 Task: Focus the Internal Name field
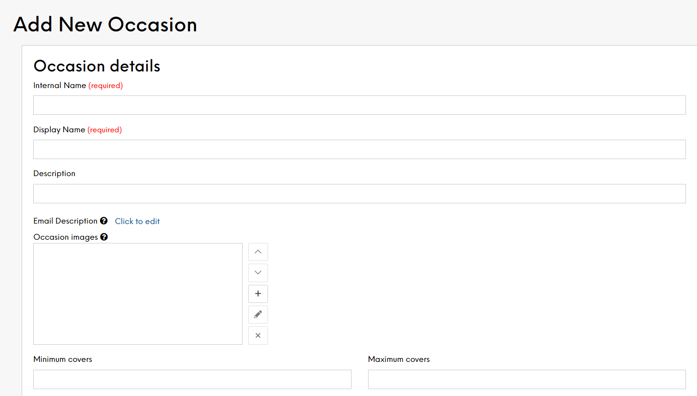pos(359,105)
